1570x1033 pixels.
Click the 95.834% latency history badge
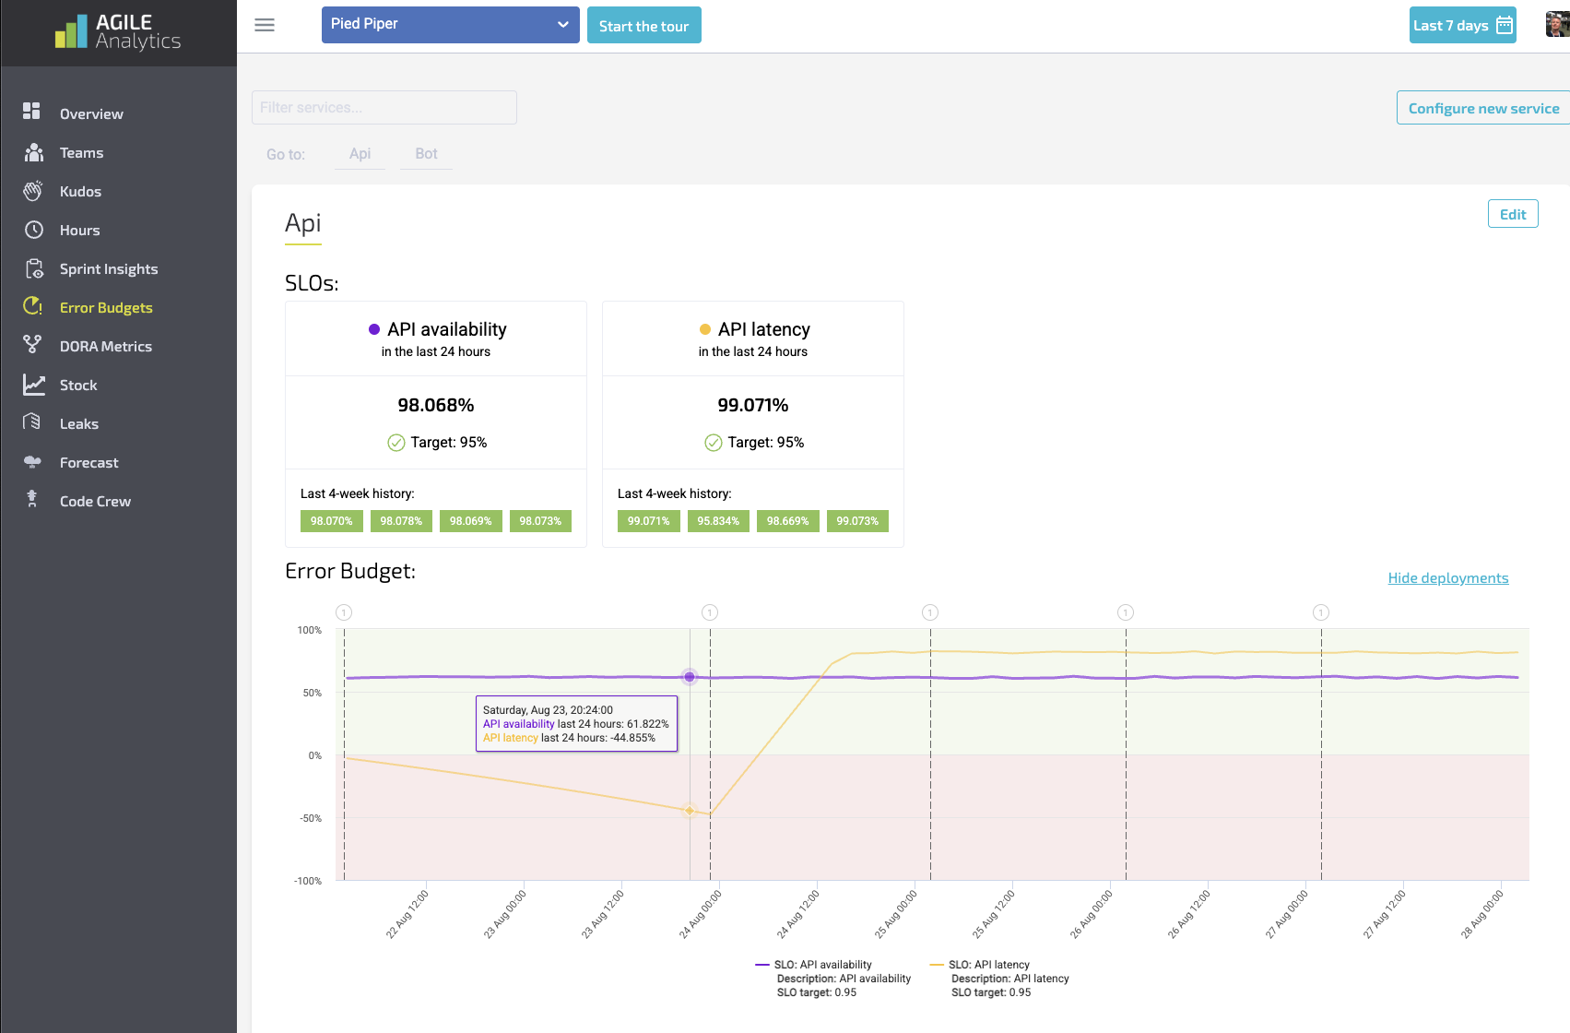point(718,521)
